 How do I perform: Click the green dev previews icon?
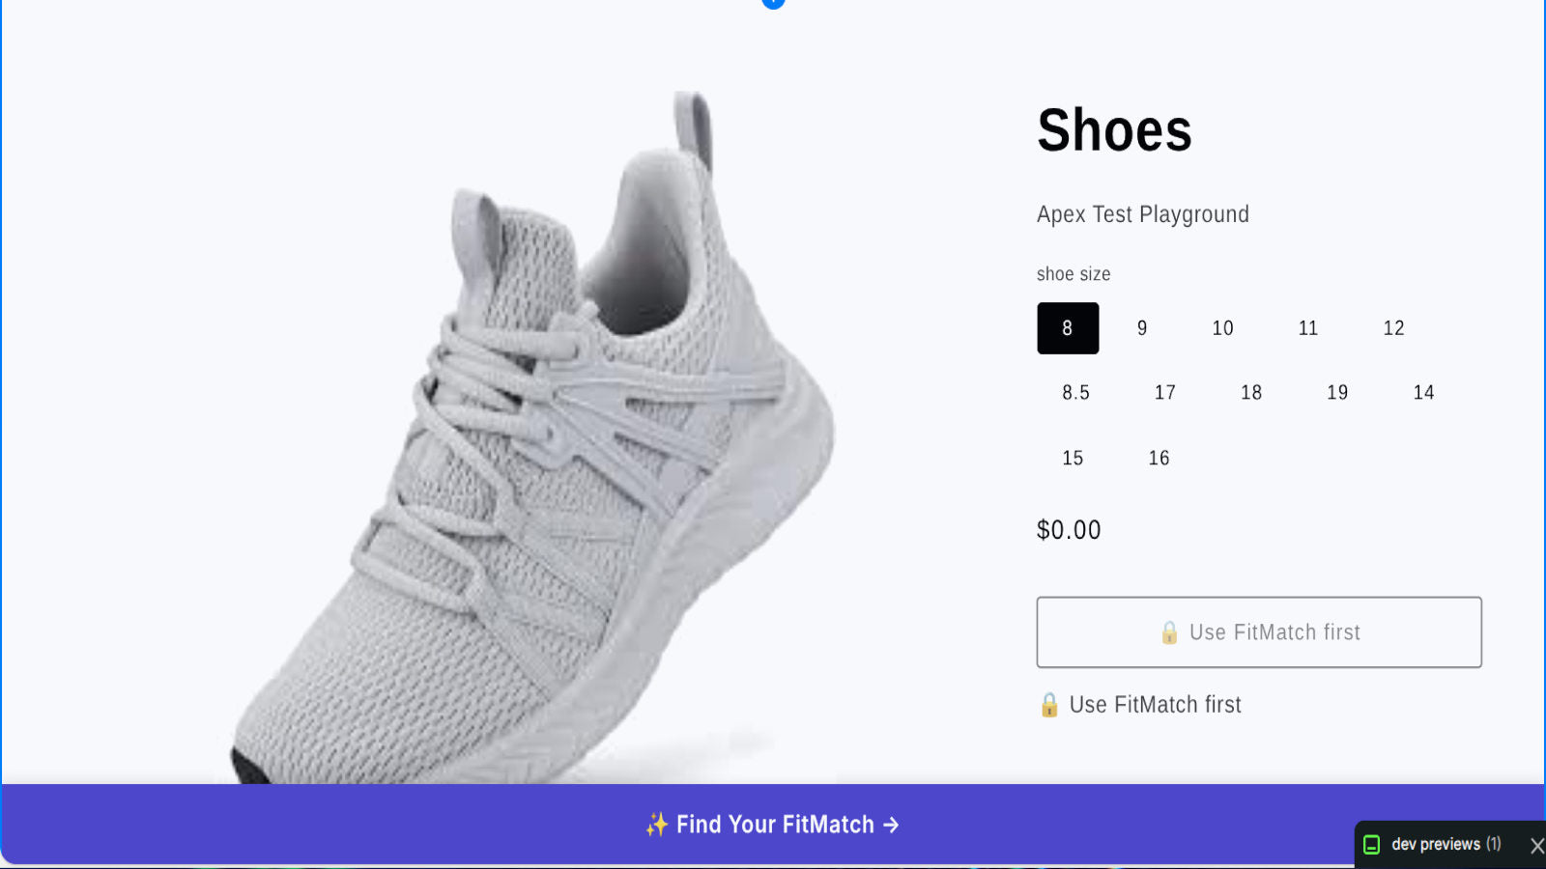(1371, 845)
